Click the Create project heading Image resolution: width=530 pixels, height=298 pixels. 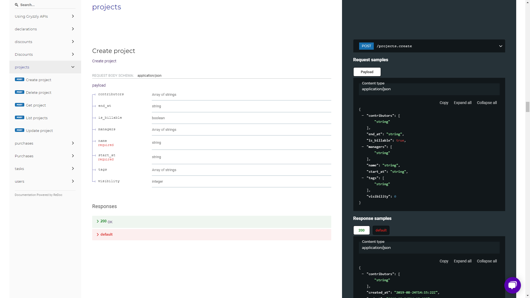(x=113, y=51)
